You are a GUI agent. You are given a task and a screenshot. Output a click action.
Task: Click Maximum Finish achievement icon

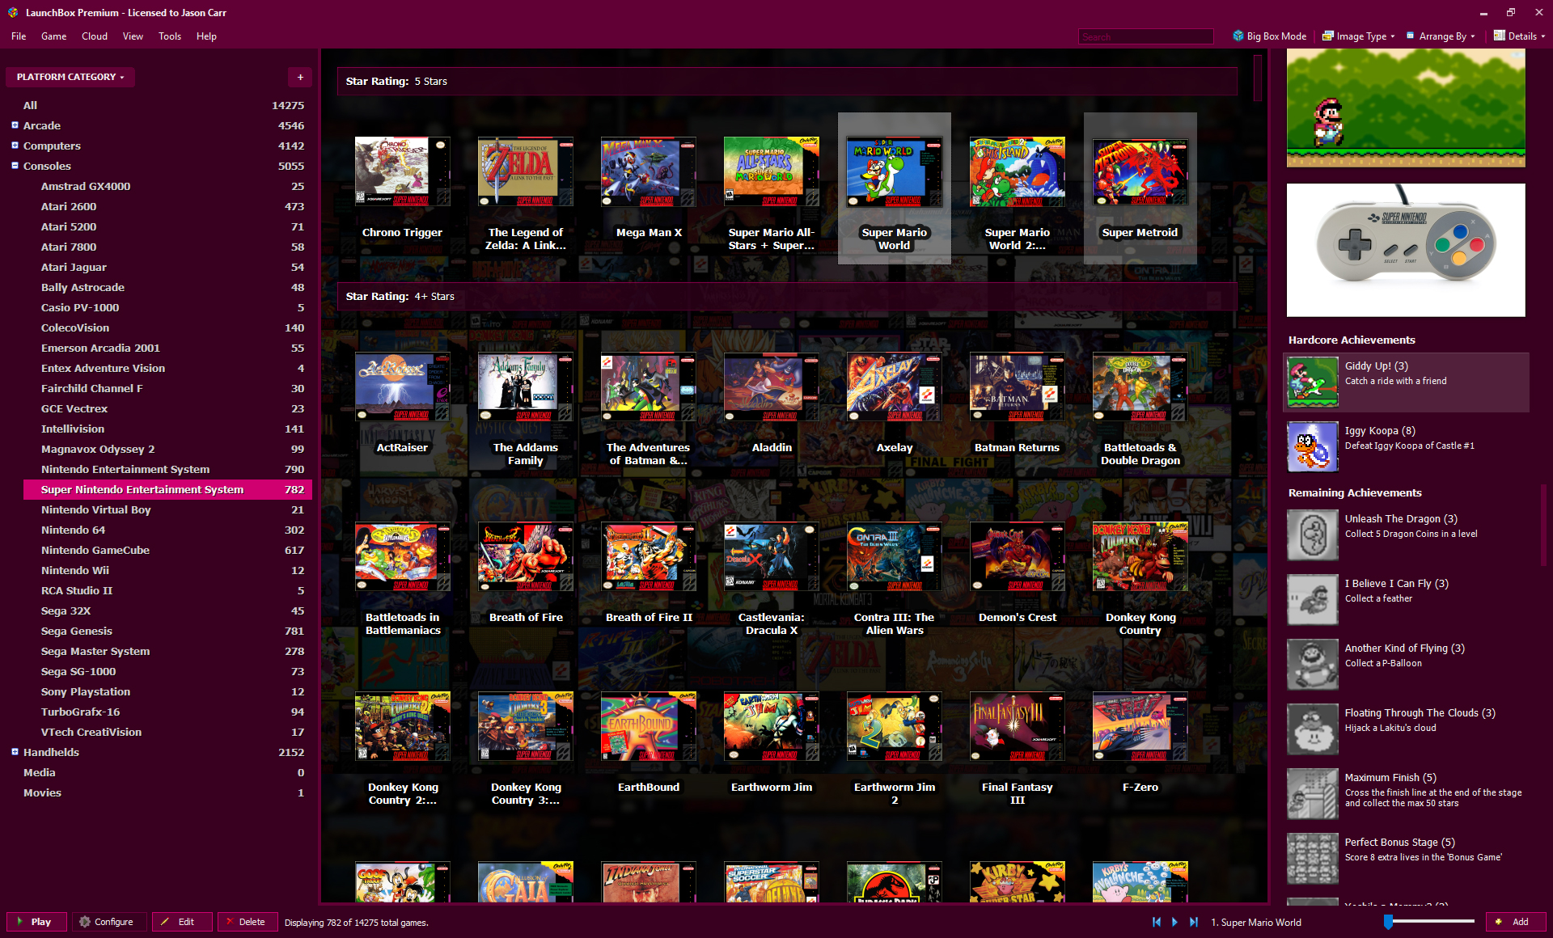tap(1313, 793)
